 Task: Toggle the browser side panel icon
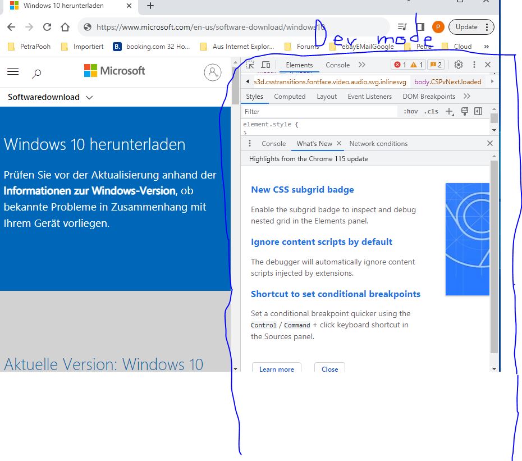420,26
